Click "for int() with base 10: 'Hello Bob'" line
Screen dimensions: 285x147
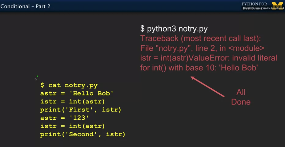click(x=199, y=68)
